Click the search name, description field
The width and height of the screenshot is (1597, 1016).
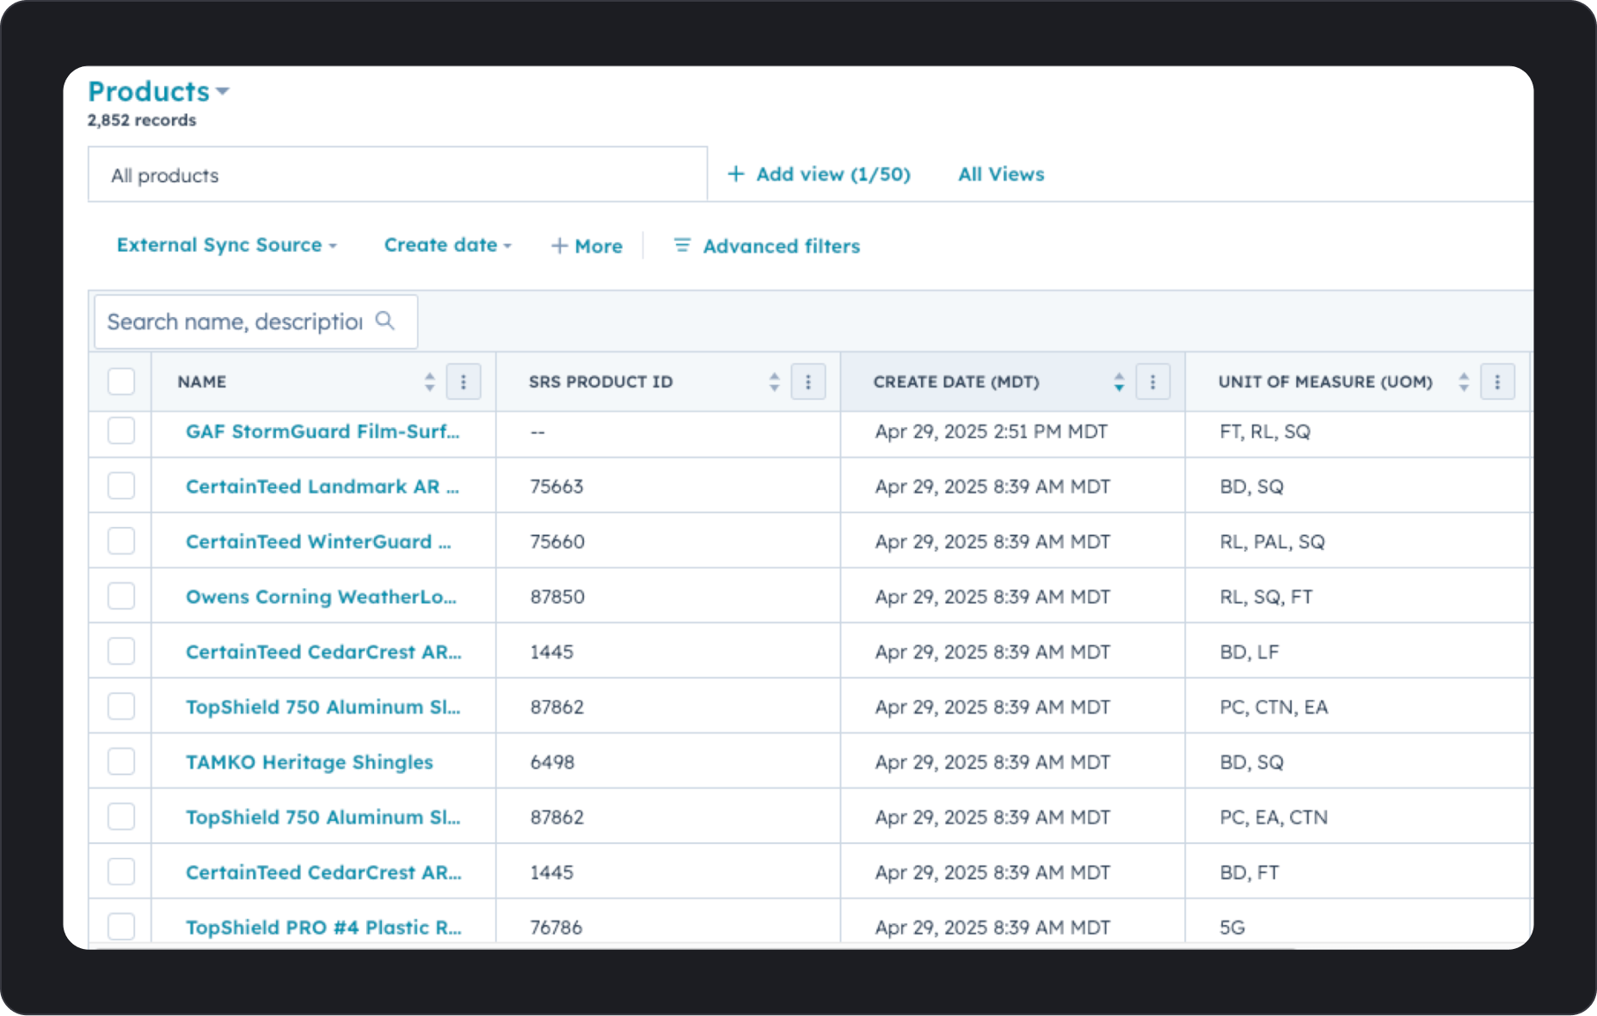pyautogui.click(x=232, y=321)
